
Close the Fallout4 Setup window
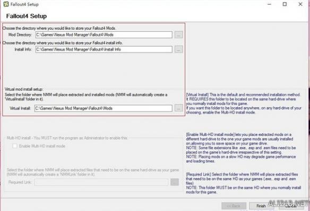[x=300, y=4]
